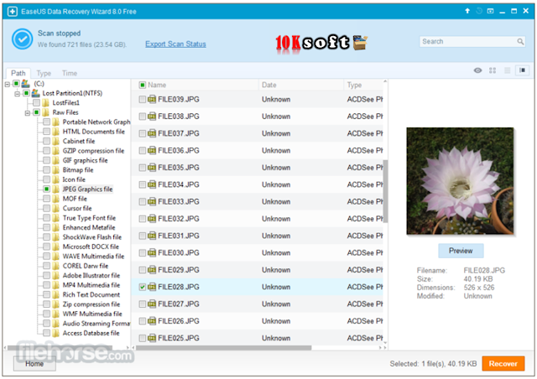This screenshot has width=537, height=379.
Task: Click the FILE039.JPG file icon
Action: 152,99
